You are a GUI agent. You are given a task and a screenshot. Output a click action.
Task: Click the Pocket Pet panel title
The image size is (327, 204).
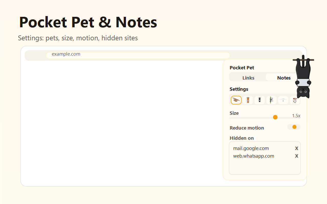click(x=242, y=68)
